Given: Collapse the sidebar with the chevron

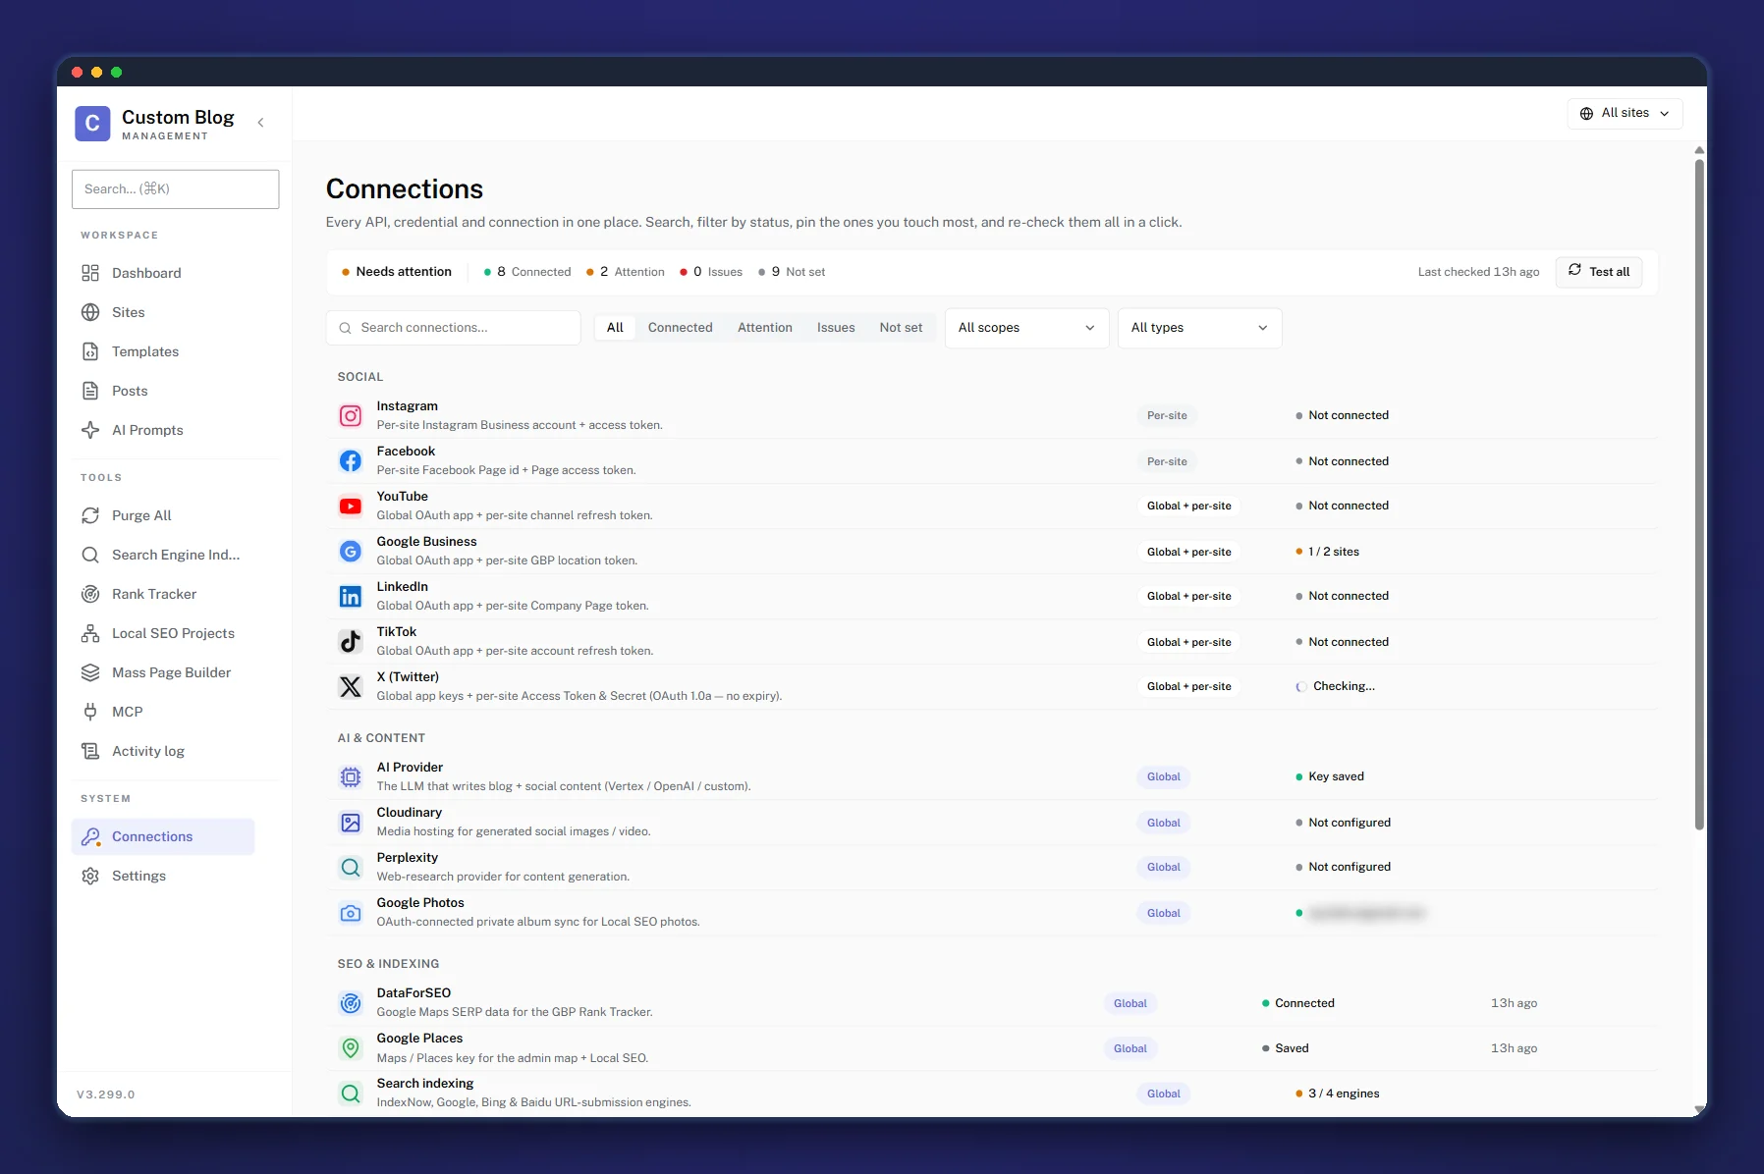Looking at the screenshot, I should [x=260, y=123].
